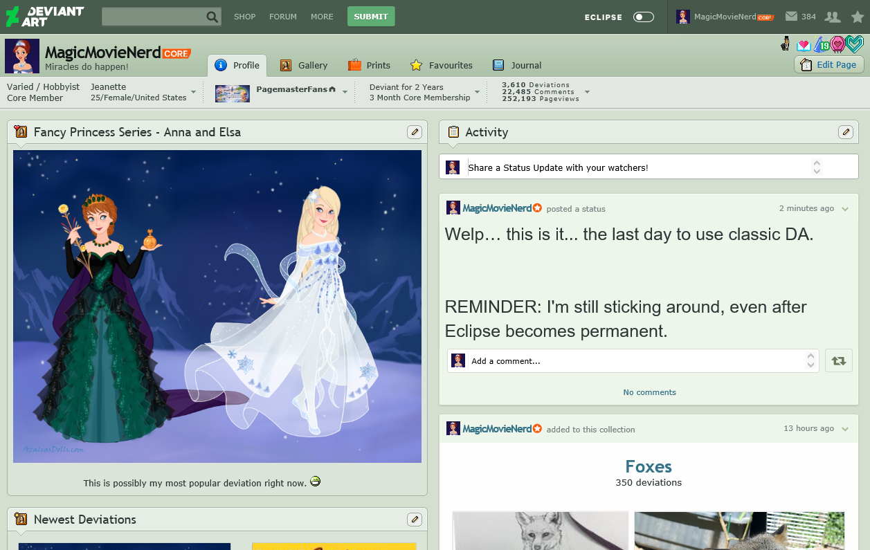870x550 pixels.
Task: Click the star collect icon in header
Action: pos(857,17)
